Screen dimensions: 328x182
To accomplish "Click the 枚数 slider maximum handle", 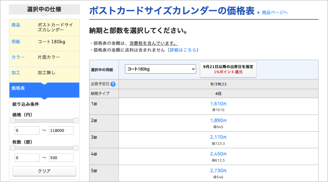I will pyautogui.click(x=76, y=148).
